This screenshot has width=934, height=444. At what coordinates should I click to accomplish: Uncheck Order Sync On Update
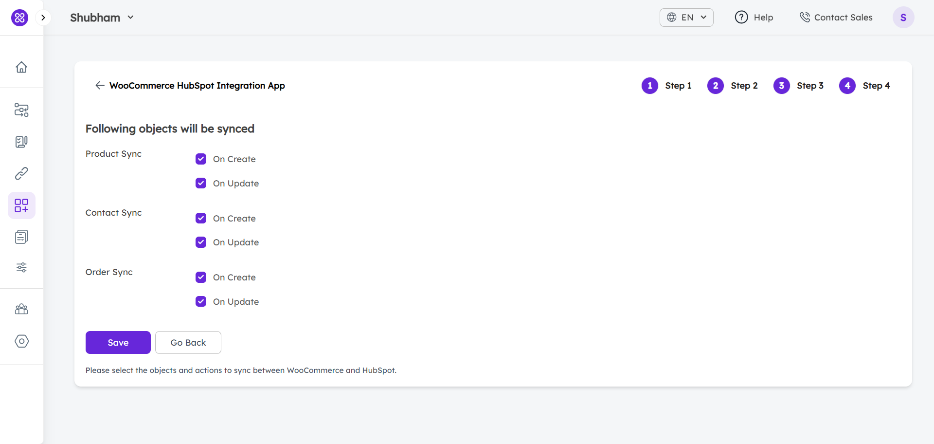click(x=201, y=301)
